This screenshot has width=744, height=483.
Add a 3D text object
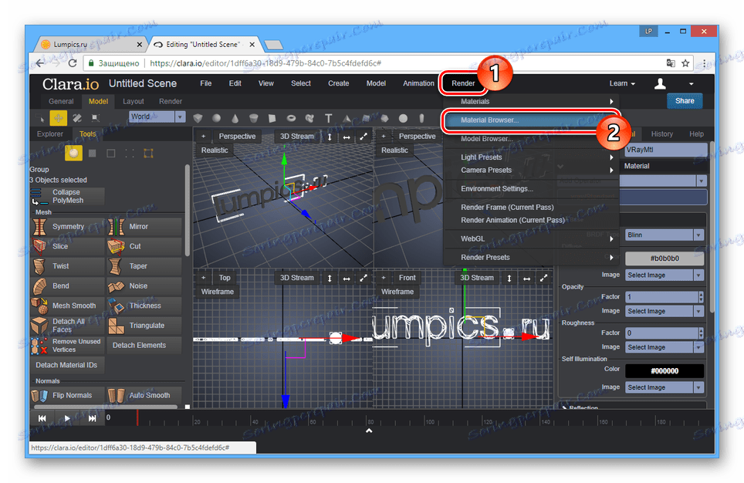pyautogui.click(x=328, y=118)
